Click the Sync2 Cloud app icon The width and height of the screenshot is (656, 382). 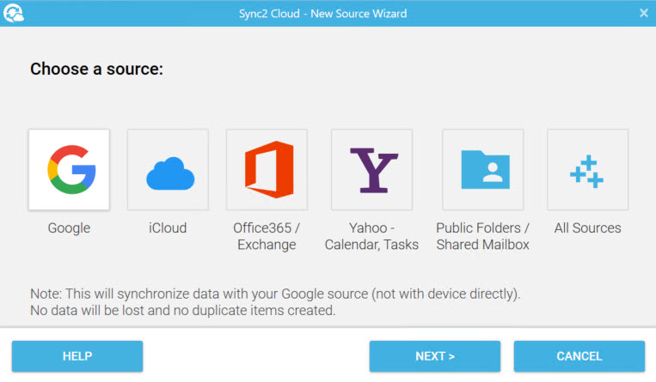pos(14,13)
